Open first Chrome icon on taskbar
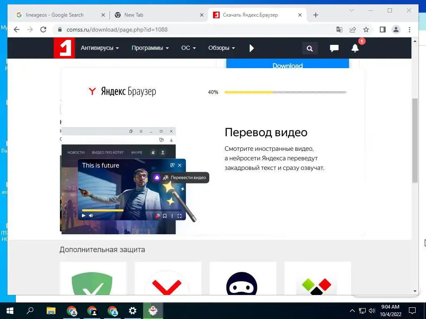The image size is (426, 319). (72, 311)
